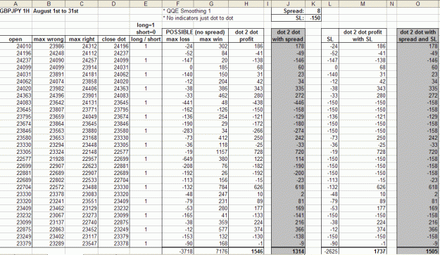Image resolution: width=440 pixels, height=255 pixels.
Task: Click the 'dot 2 dot with spread and SL' heading
Action: pos(418,36)
